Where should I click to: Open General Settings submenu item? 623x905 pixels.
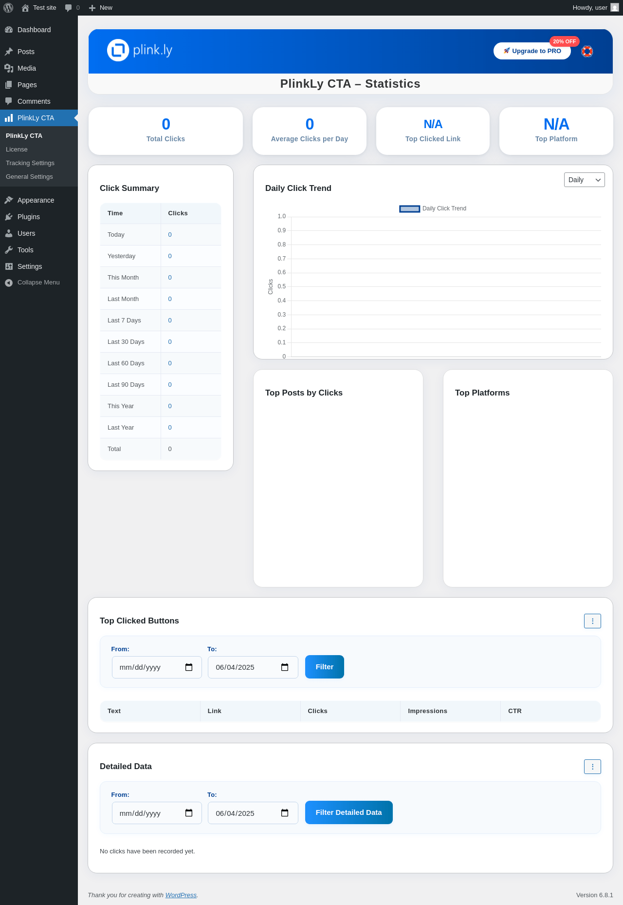[x=29, y=177]
